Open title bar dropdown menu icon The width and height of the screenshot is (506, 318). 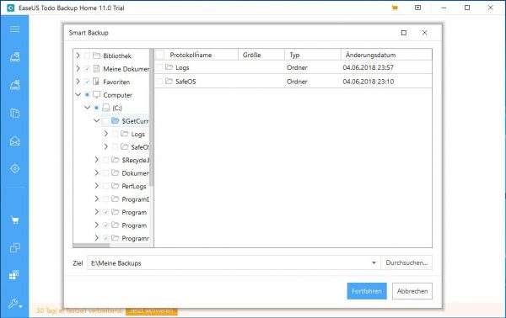coord(417,8)
